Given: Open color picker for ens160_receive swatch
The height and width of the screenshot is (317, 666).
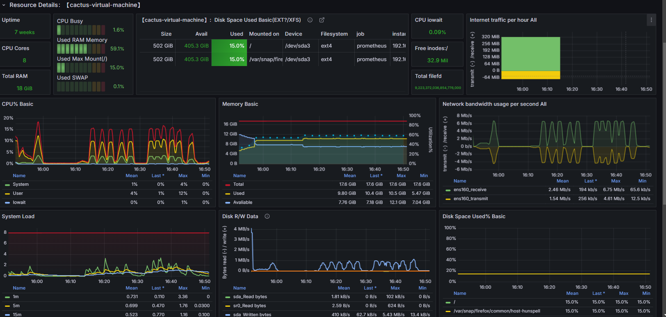Looking at the screenshot, I should pos(448,190).
